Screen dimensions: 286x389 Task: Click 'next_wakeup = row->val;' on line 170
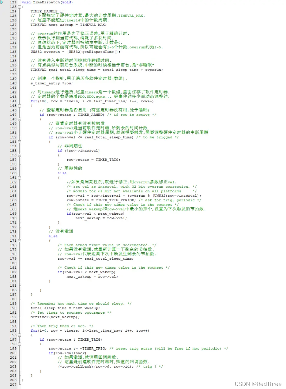(101, 218)
